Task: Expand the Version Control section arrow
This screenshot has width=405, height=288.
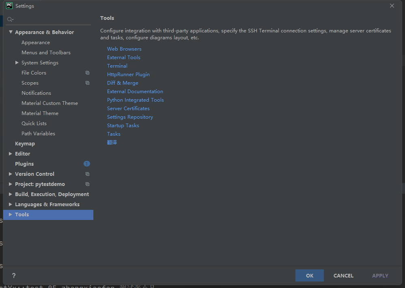Action: pos(10,174)
